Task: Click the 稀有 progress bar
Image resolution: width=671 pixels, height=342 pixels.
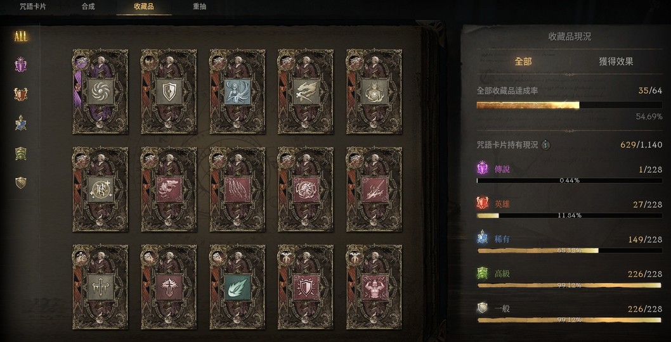Action: [570, 251]
